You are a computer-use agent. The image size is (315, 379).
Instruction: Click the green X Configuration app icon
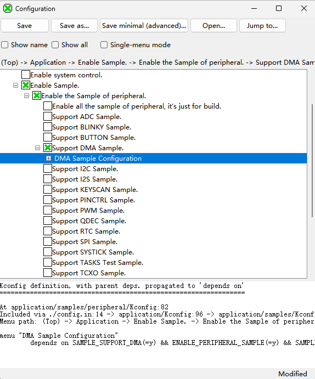[x=8, y=8]
